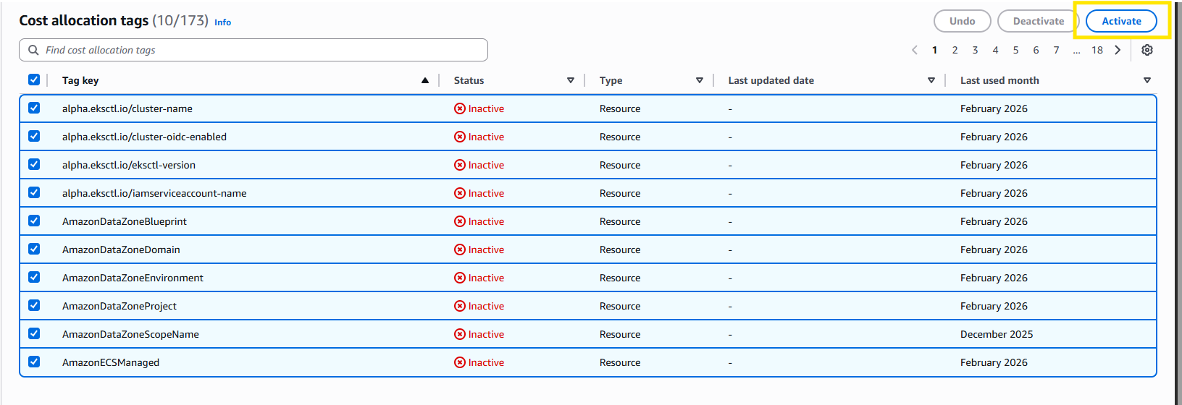This screenshot has height=405, width=1182.
Task: Click the Last used month header label
Action: click(x=999, y=80)
